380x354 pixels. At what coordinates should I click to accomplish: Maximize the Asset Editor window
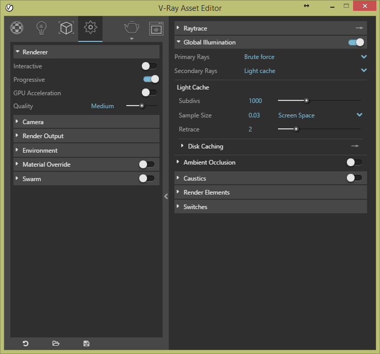pos(346,6)
